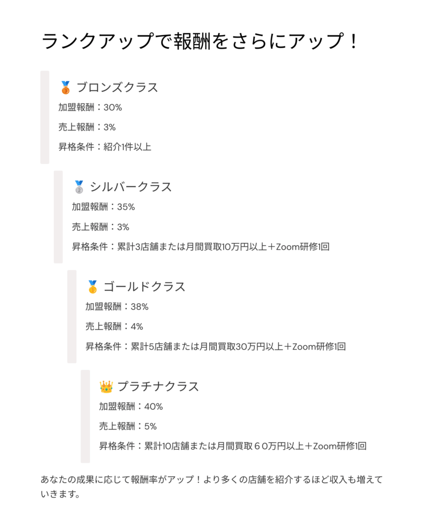This screenshot has width=425, height=531.
Task: Click the gold medal icon
Action: click(92, 287)
